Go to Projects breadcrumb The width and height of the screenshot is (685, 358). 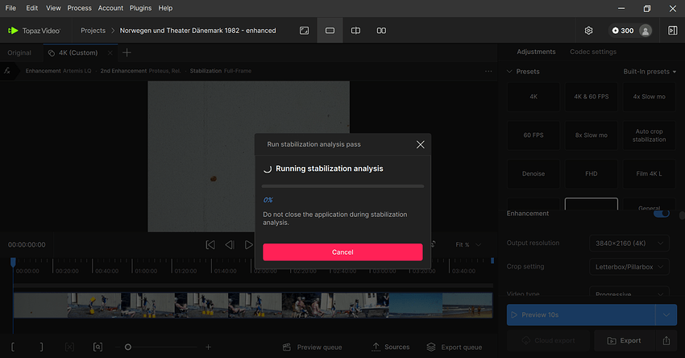pyautogui.click(x=93, y=31)
